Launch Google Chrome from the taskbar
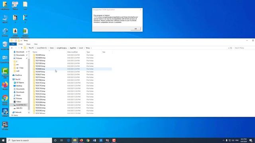 [x=88, y=140]
